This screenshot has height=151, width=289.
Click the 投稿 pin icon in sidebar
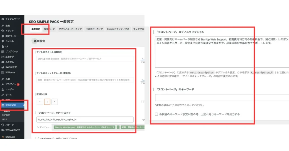pos(3,26)
